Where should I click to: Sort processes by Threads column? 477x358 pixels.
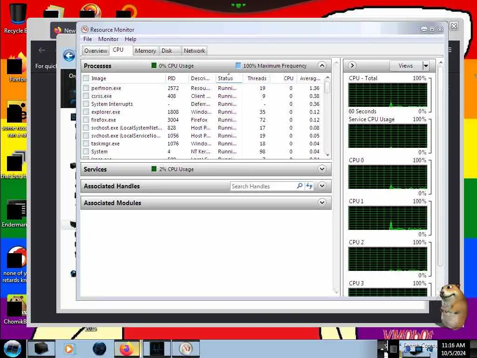coord(257,78)
